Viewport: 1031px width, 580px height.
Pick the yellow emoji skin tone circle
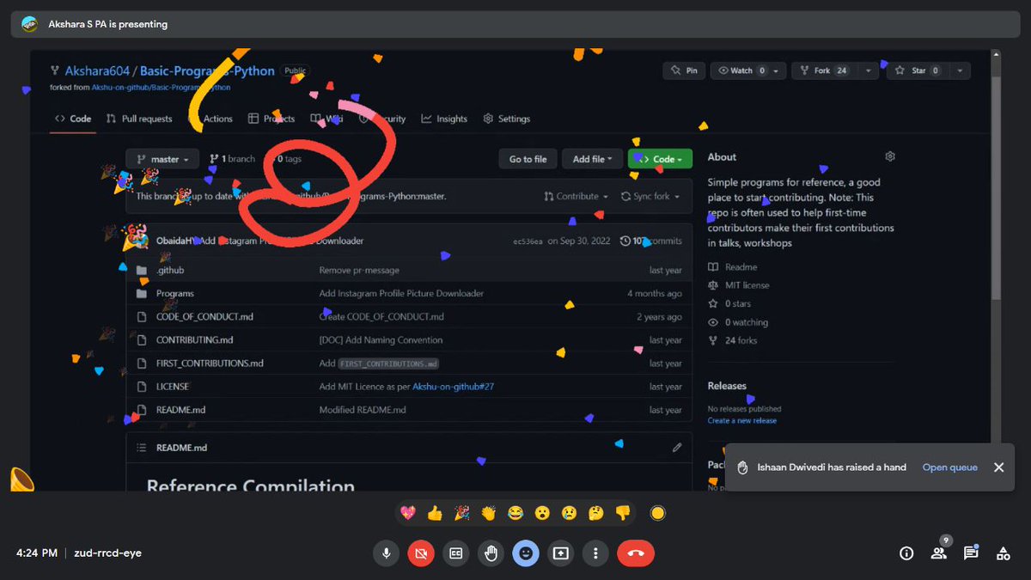point(658,514)
